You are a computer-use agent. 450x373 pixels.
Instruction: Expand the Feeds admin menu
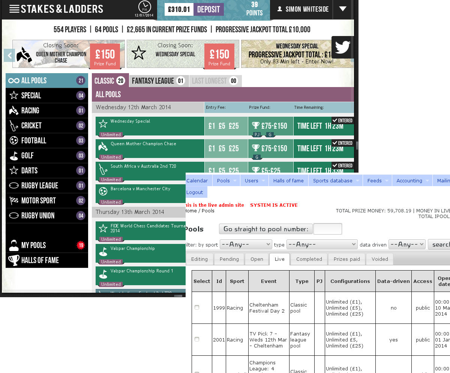(378, 180)
